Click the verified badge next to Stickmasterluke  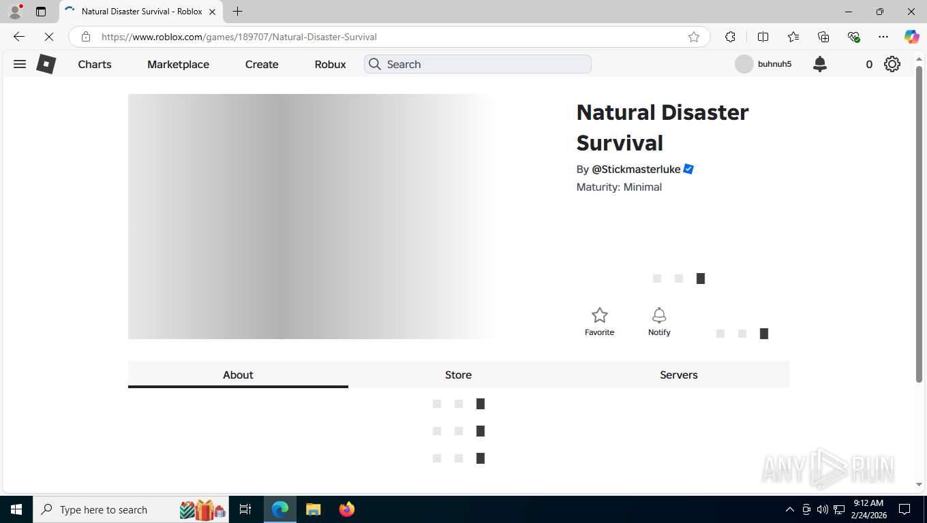click(x=688, y=169)
